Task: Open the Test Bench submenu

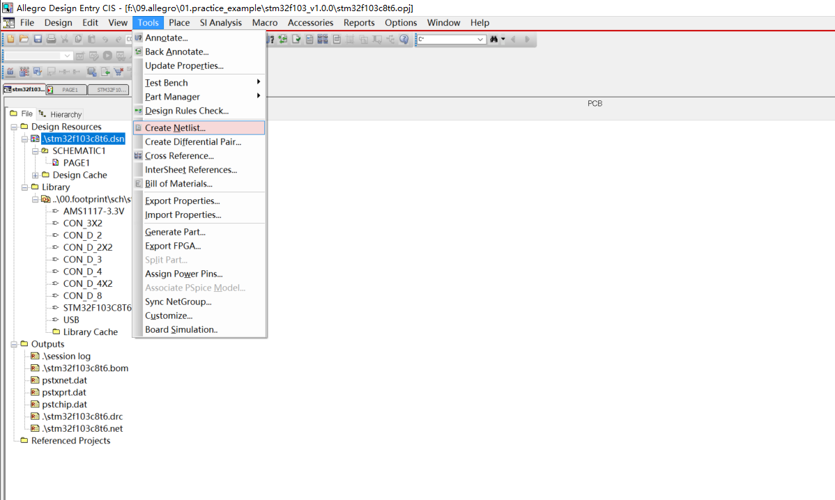Action: pyautogui.click(x=199, y=82)
